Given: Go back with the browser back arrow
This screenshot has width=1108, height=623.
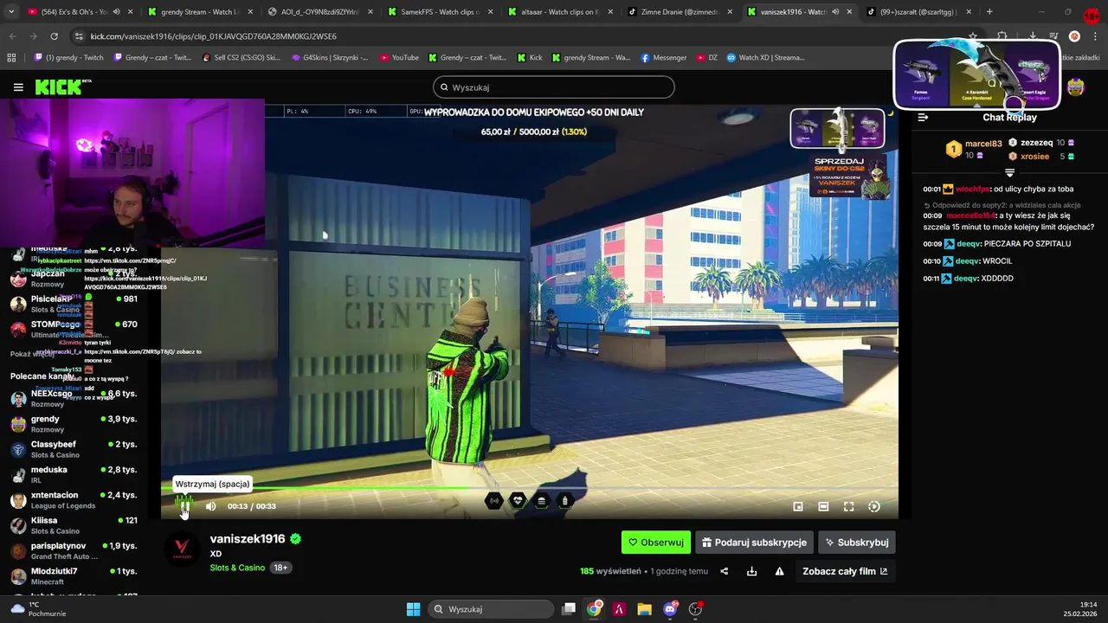Looking at the screenshot, I should pyautogui.click(x=12, y=36).
